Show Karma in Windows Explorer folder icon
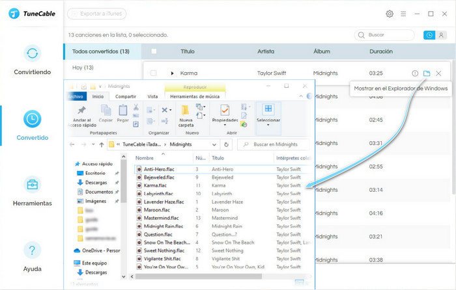 427,73
